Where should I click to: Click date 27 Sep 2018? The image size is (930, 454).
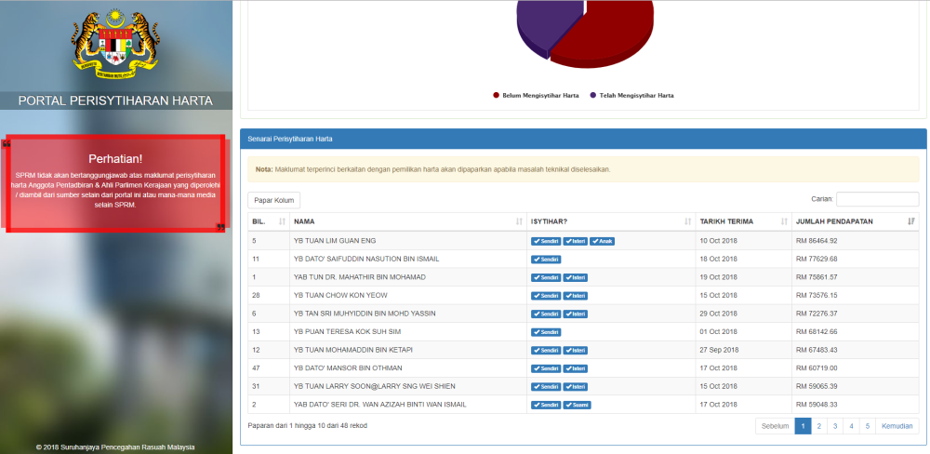[x=719, y=350]
